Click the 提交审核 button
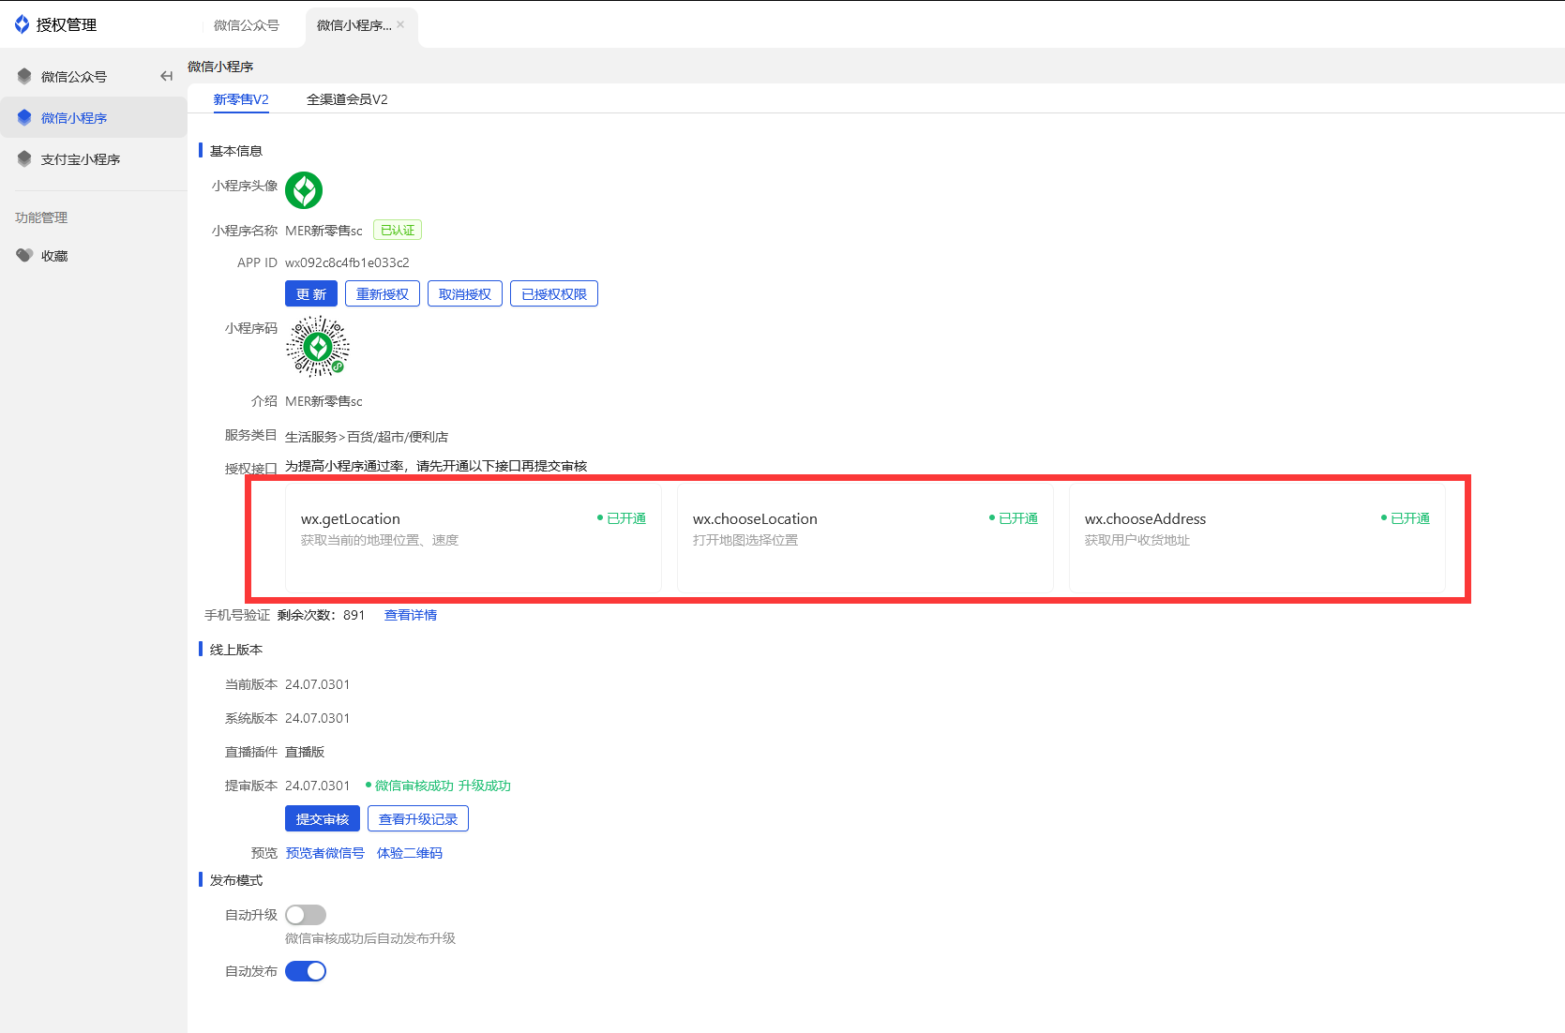The image size is (1565, 1033). click(323, 818)
